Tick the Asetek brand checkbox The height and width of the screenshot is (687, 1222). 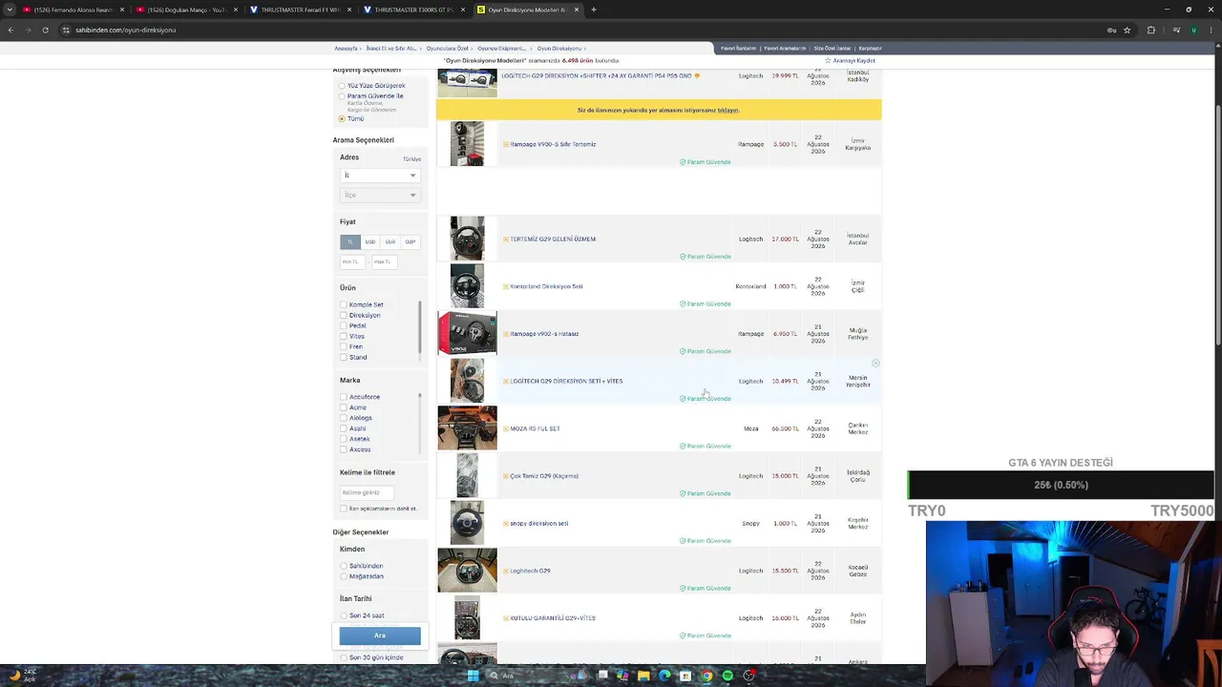point(344,439)
